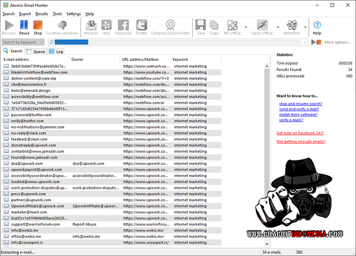Click 'stop and resume search?' link
The height and width of the screenshot is (256, 356).
(300, 103)
